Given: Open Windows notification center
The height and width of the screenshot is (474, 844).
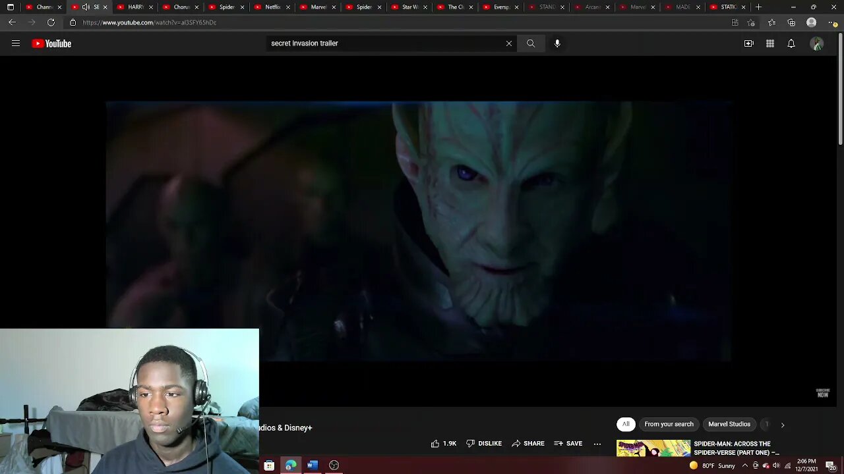Looking at the screenshot, I should pyautogui.click(x=830, y=465).
